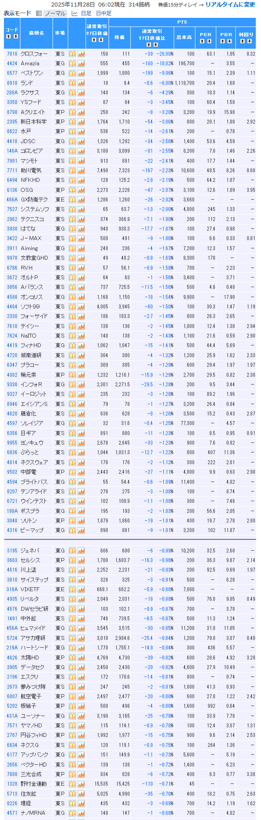Click book icon in 住友鉱 row
This screenshot has height=820, width=261.
tap(72, 793)
